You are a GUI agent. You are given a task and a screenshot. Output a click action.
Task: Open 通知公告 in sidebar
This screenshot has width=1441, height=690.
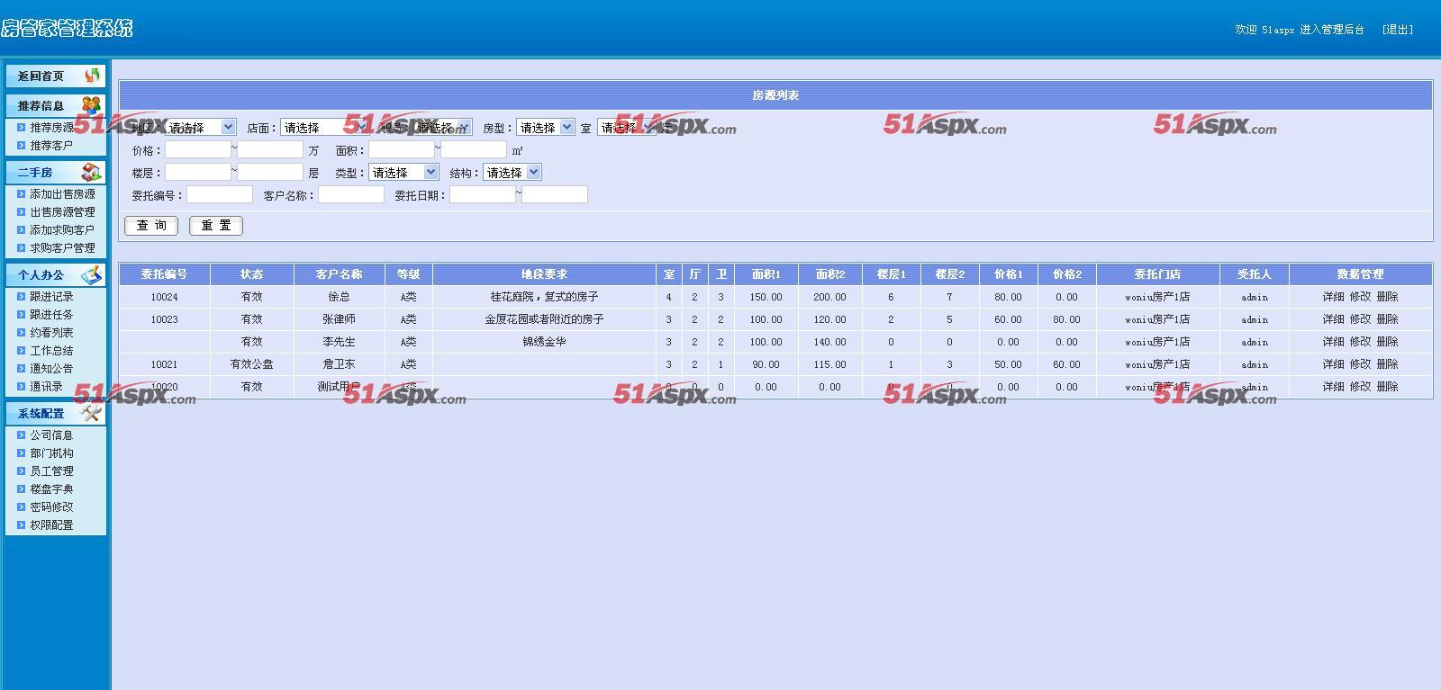coord(51,368)
